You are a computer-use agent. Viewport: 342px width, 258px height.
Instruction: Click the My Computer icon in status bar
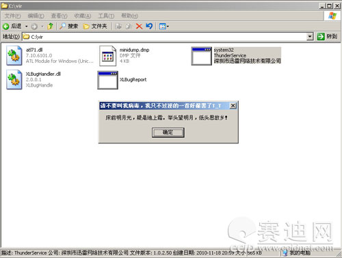285,253
